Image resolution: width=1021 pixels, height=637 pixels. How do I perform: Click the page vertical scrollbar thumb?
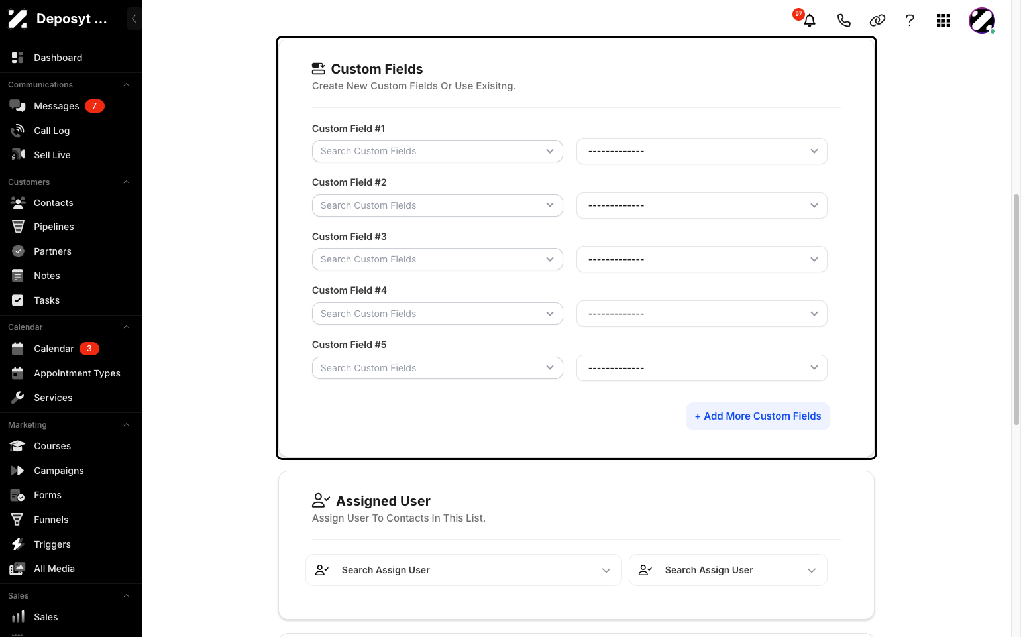pyautogui.click(x=1016, y=309)
